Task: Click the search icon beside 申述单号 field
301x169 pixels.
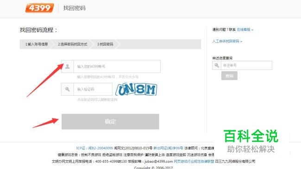Action: click(x=217, y=65)
